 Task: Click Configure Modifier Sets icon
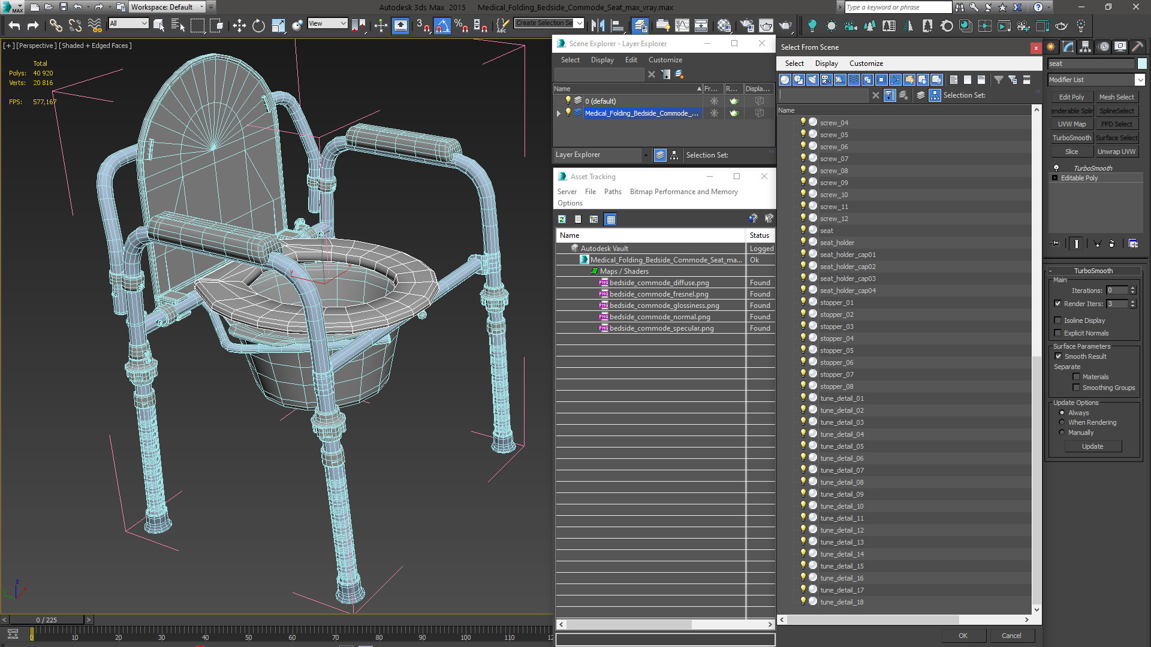pyautogui.click(x=1133, y=244)
